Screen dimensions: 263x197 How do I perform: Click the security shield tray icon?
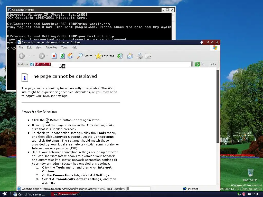point(244,194)
